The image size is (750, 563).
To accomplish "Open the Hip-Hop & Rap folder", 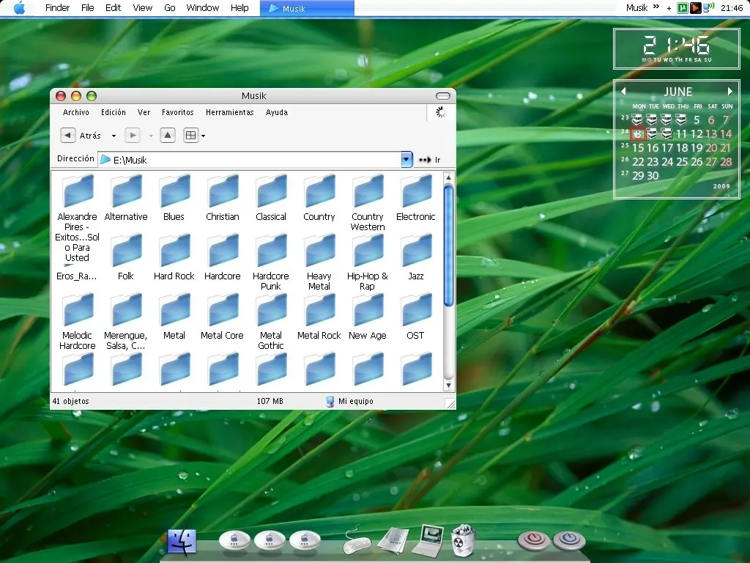I will [x=368, y=262].
